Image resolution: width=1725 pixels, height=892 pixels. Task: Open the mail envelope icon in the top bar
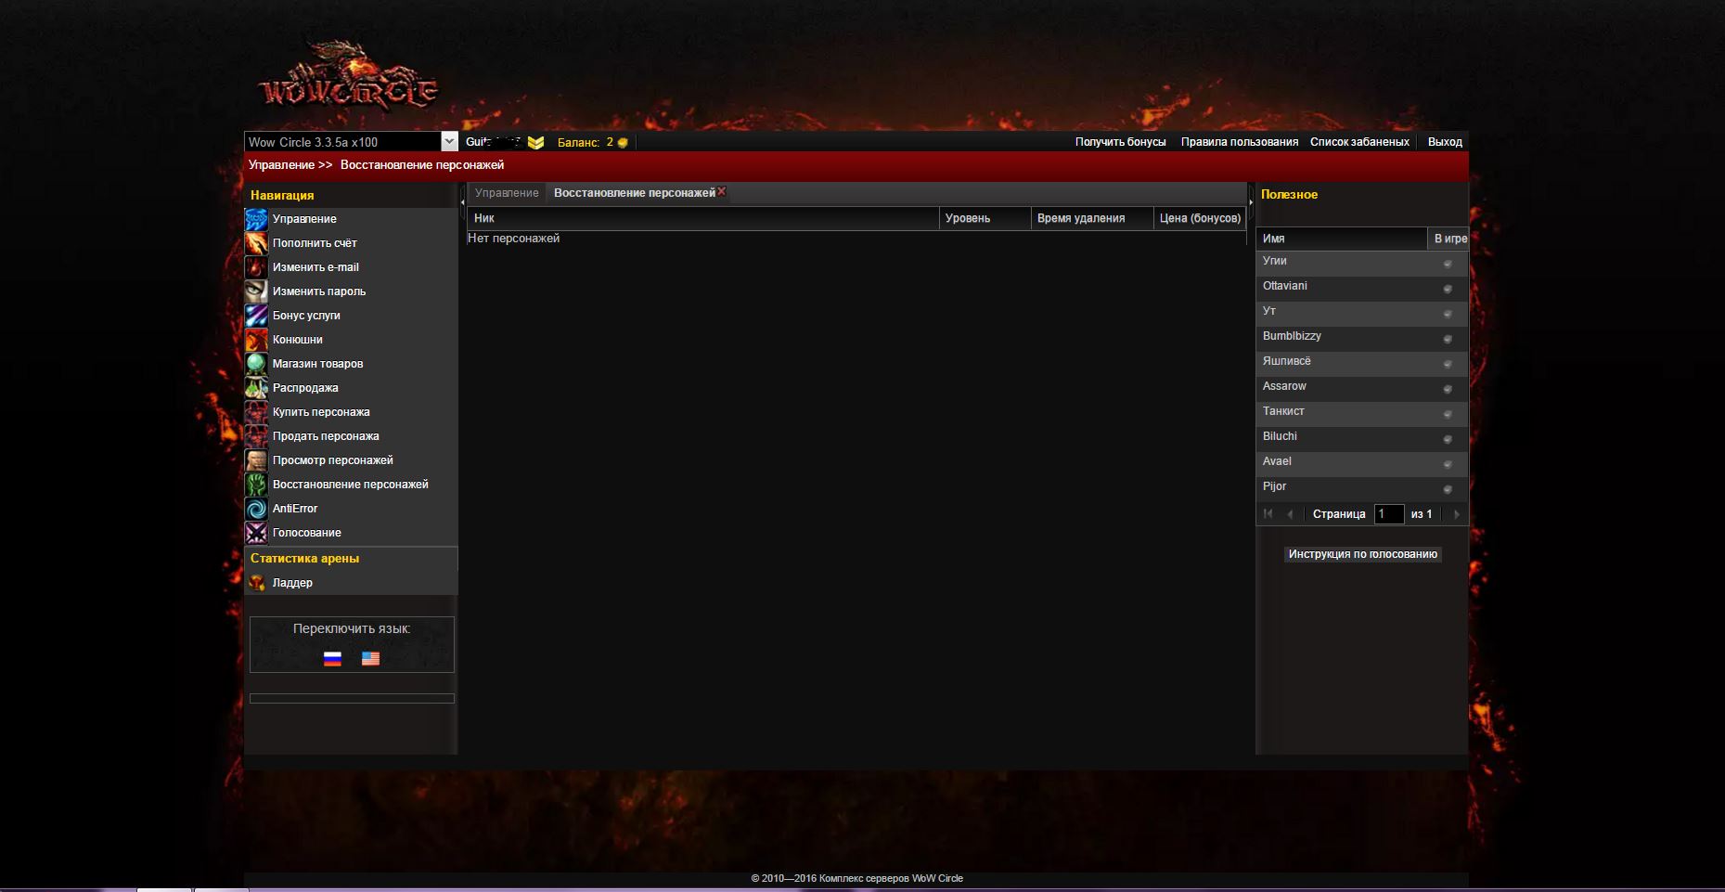point(535,143)
